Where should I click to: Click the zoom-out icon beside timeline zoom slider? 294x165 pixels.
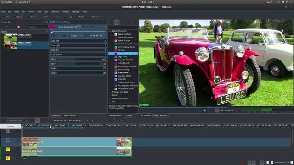pyautogui.click(x=272, y=163)
